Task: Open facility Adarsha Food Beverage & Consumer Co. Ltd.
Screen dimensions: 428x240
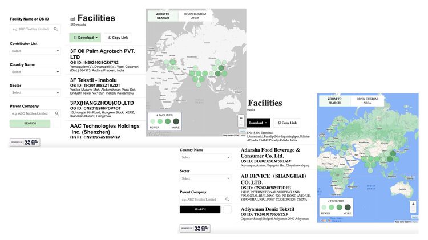Action: click(270, 153)
